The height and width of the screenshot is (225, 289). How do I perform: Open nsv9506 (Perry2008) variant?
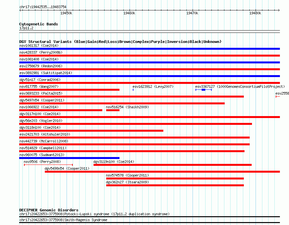pos(42,162)
